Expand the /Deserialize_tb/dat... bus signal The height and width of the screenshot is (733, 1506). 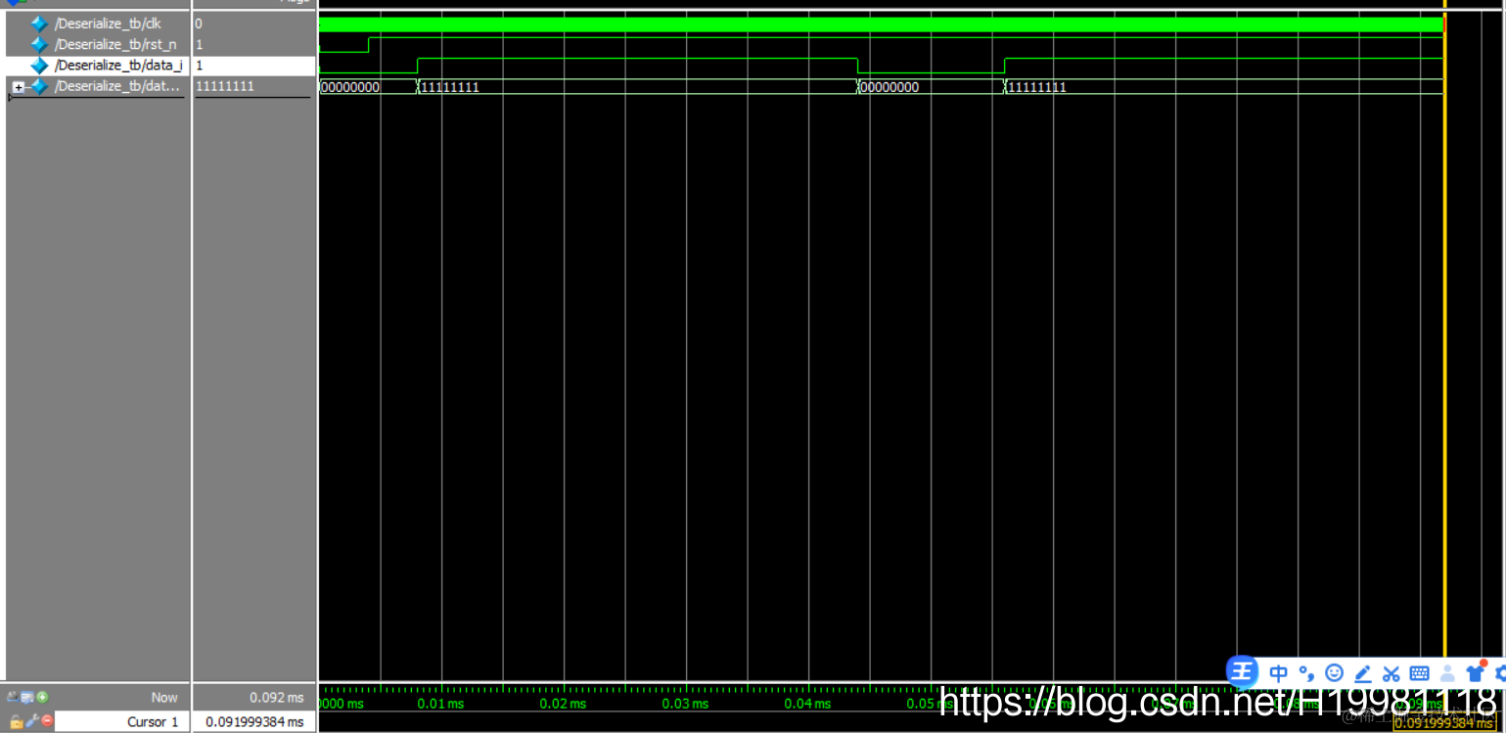[x=18, y=87]
